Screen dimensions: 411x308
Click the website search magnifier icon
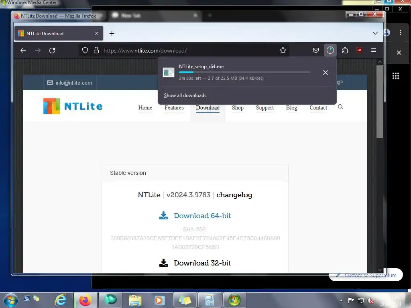coord(340,107)
